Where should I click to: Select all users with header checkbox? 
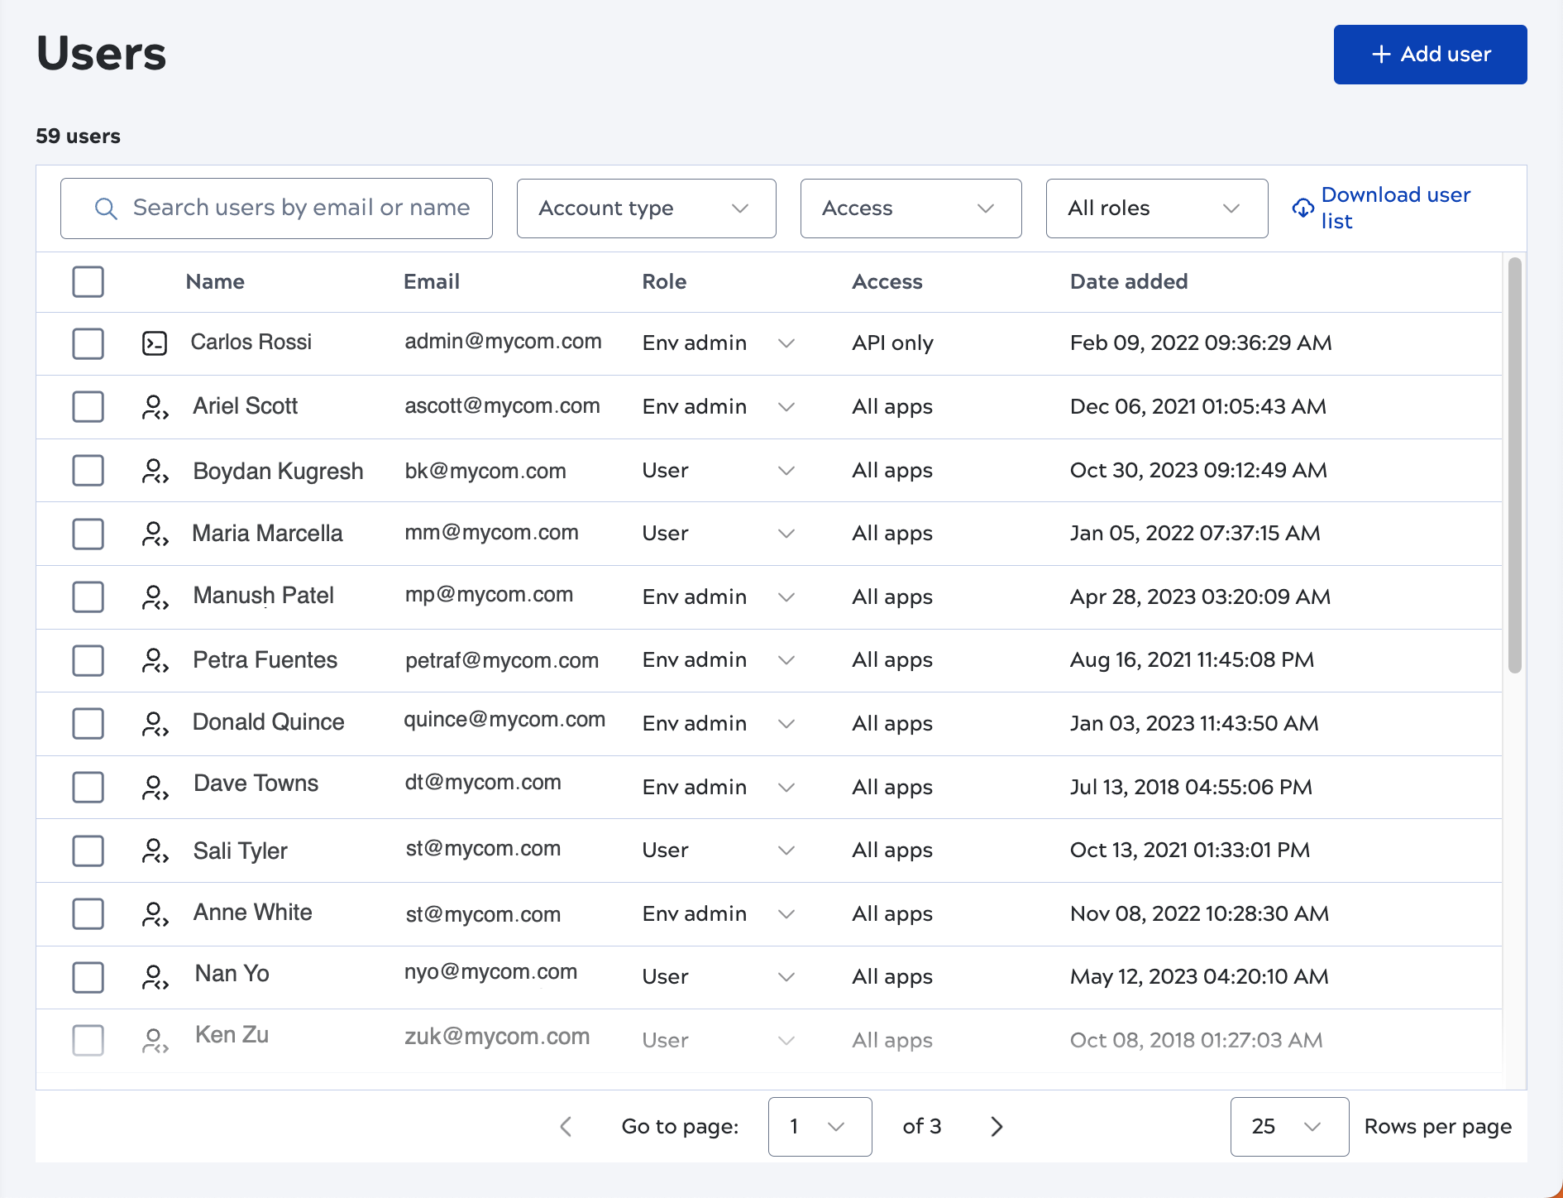[x=88, y=281]
